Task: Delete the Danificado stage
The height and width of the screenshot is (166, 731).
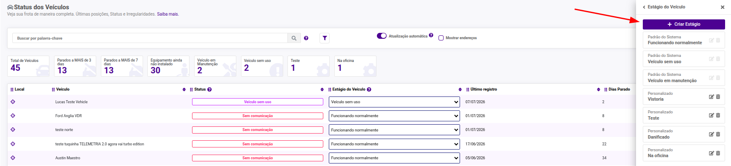Action: tap(718, 134)
